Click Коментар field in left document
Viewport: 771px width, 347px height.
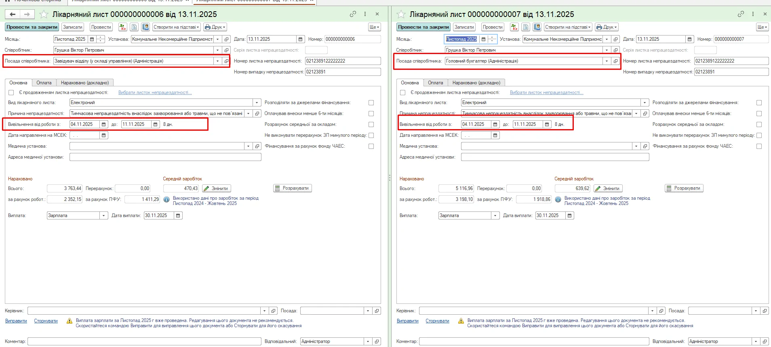[x=144, y=341]
